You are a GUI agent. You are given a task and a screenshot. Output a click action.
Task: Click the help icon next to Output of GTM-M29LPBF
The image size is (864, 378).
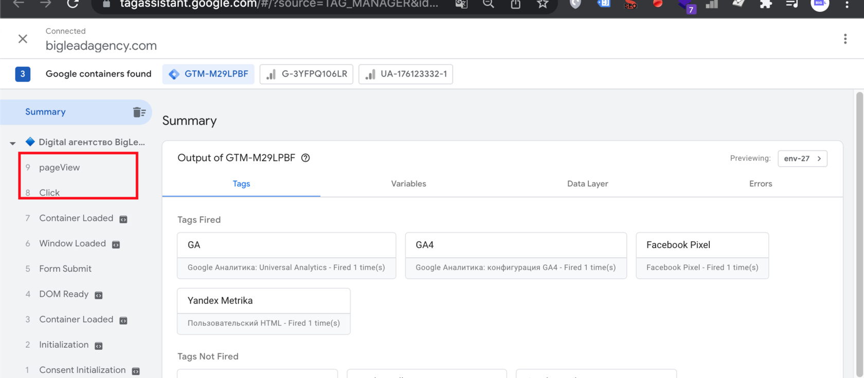tap(305, 158)
